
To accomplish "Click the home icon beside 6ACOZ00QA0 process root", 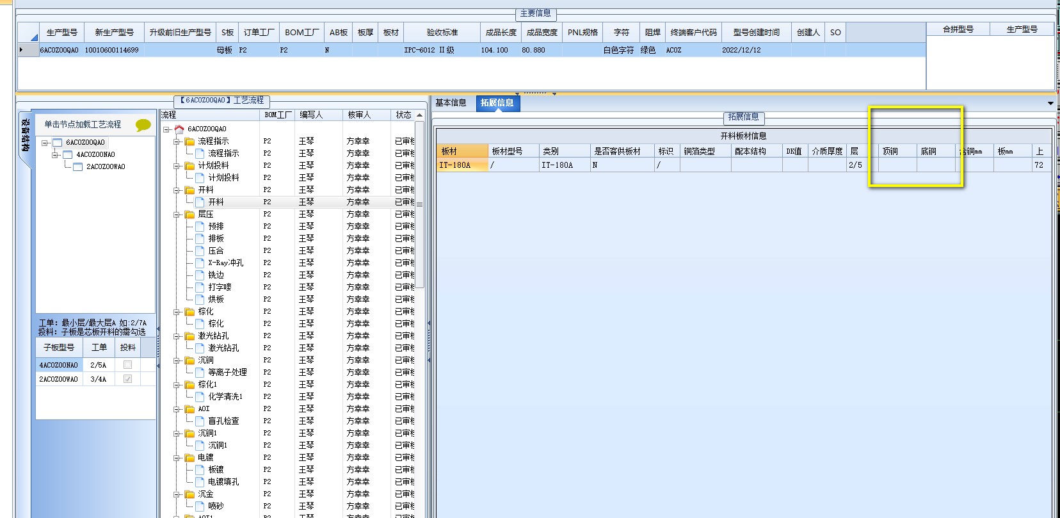I will coord(179,129).
